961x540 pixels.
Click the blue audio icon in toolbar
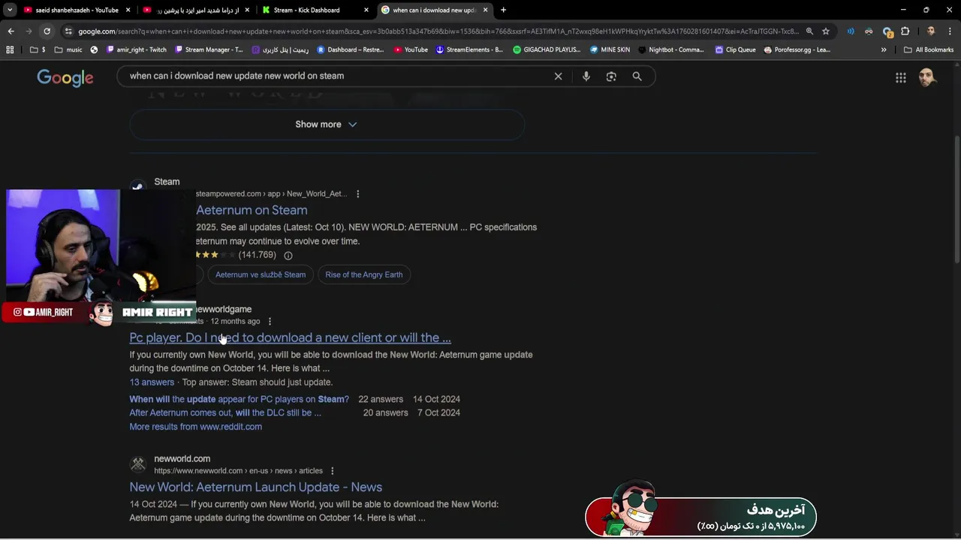[x=851, y=31]
